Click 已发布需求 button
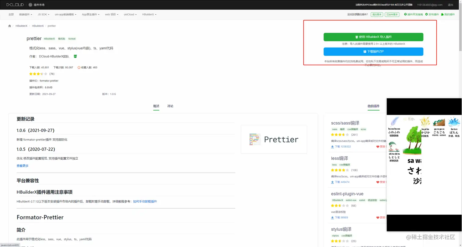This screenshot has height=247, width=462. point(392,14)
